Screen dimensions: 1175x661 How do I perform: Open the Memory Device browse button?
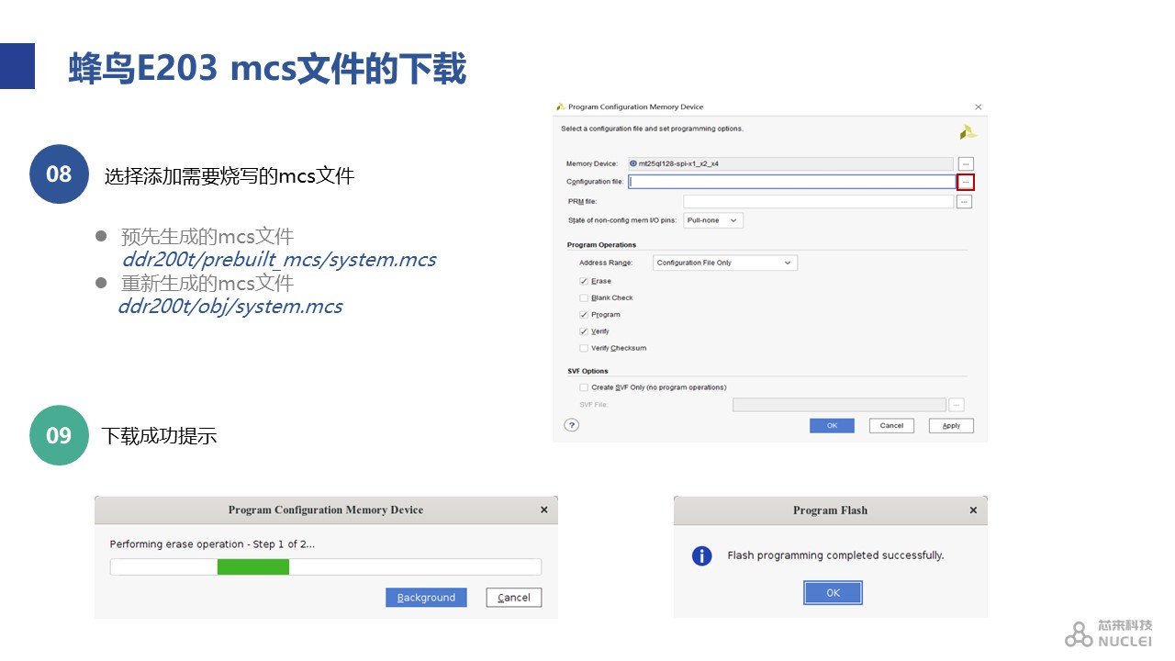(x=965, y=163)
